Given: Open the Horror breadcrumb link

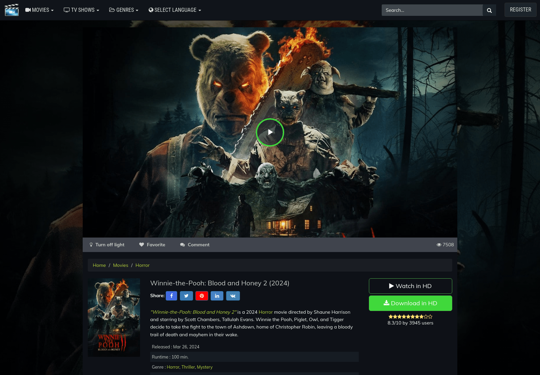Looking at the screenshot, I should coord(142,265).
